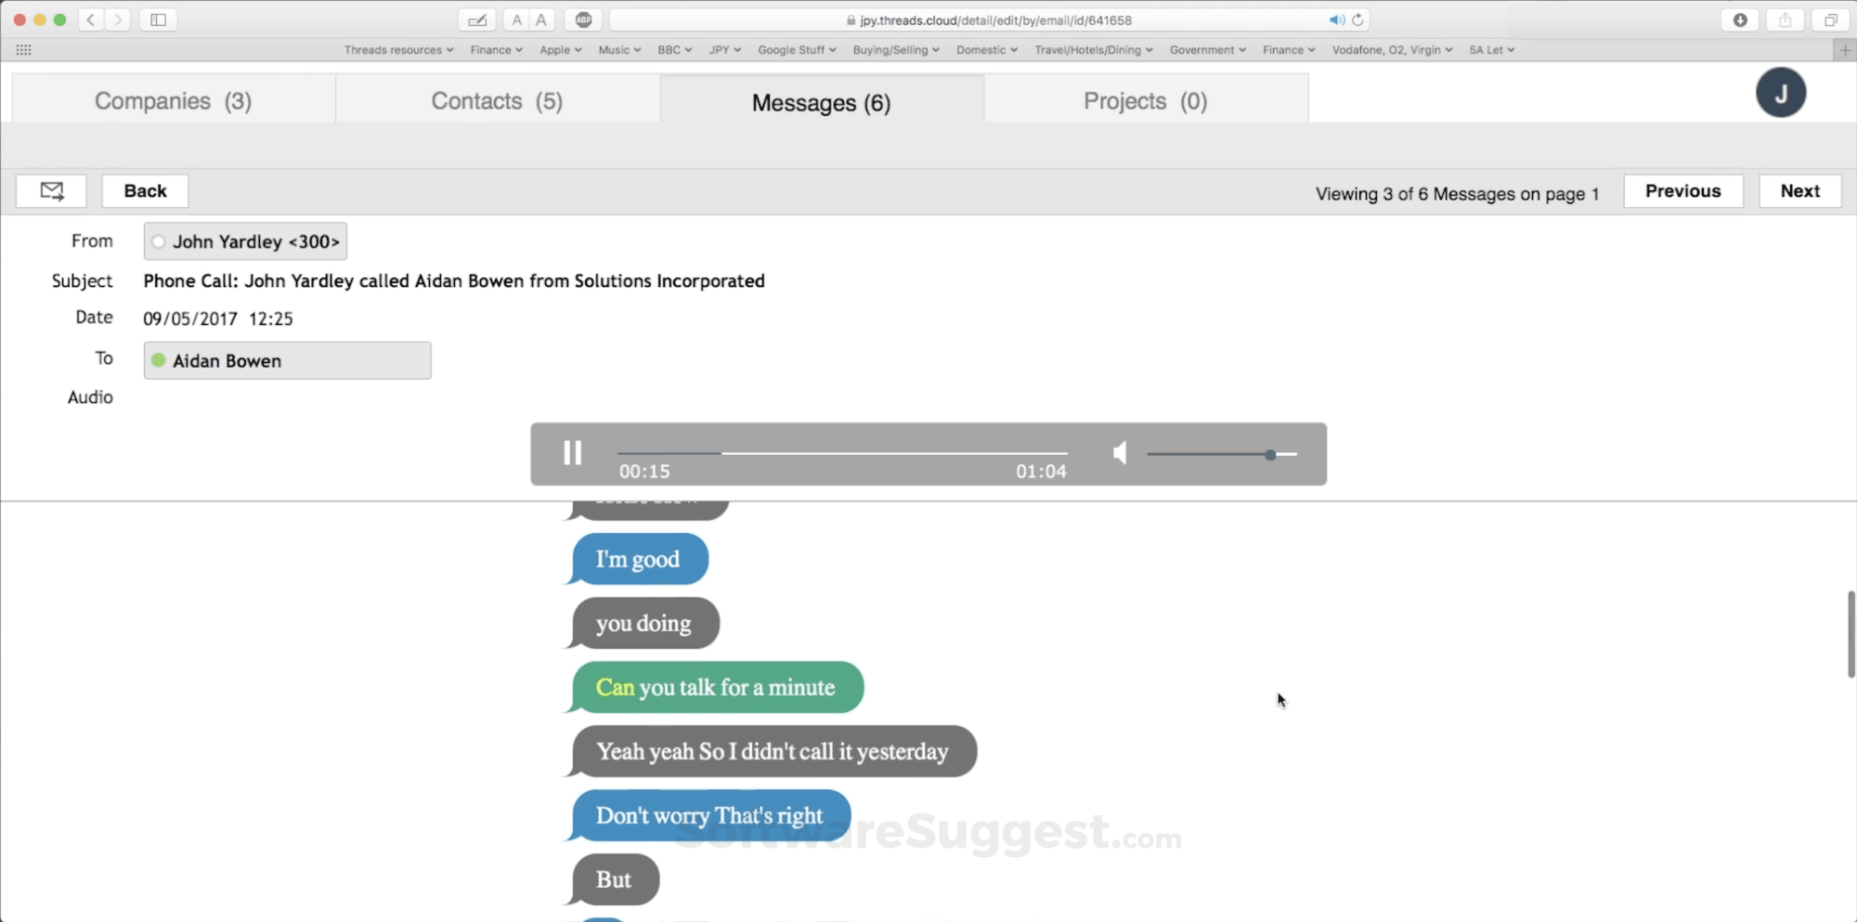Open the email message icon beside Back

click(51, 190)
